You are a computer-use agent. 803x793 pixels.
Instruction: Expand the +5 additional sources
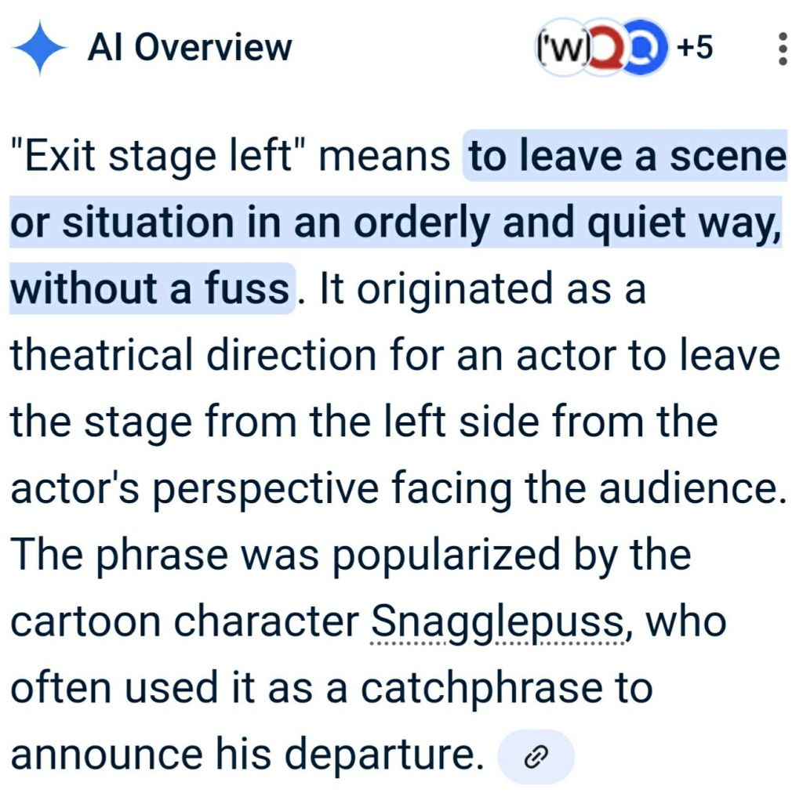point(695,48)
